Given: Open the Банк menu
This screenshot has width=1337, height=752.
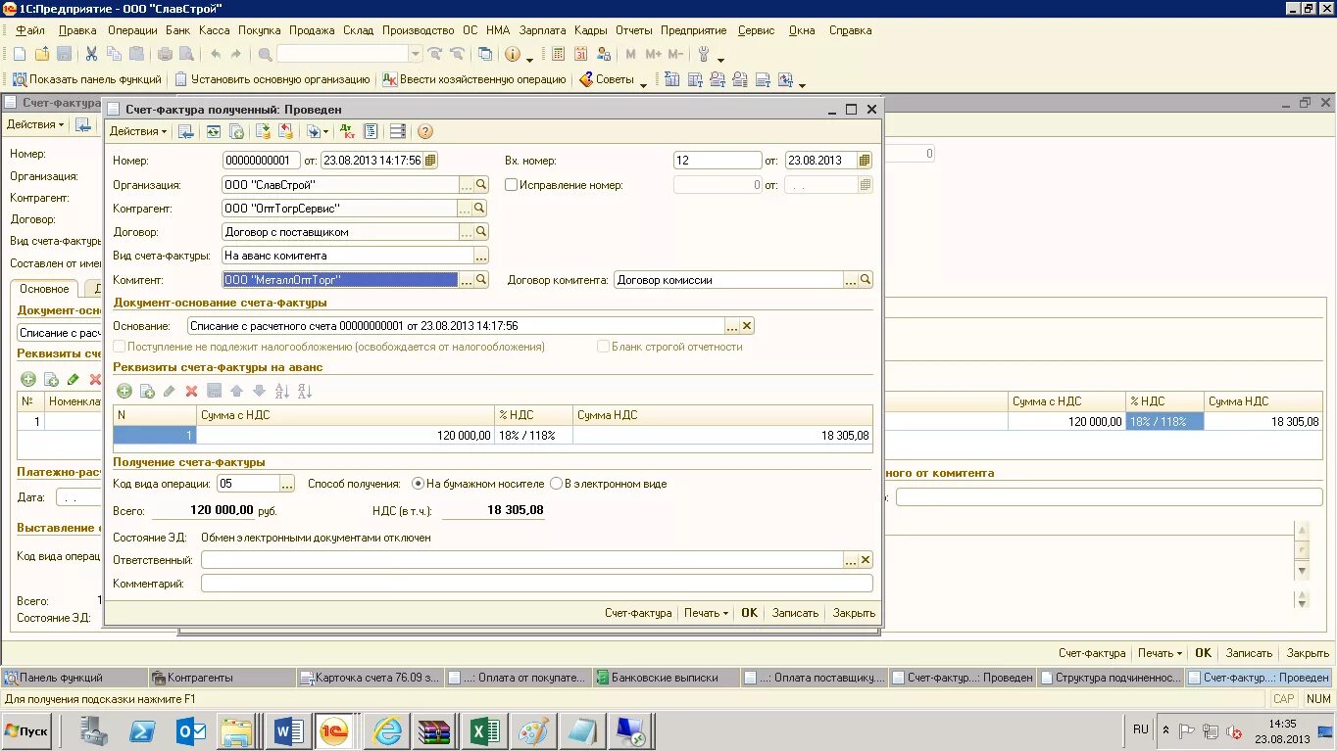Looking at the screenshot, I should click(177, 30).
